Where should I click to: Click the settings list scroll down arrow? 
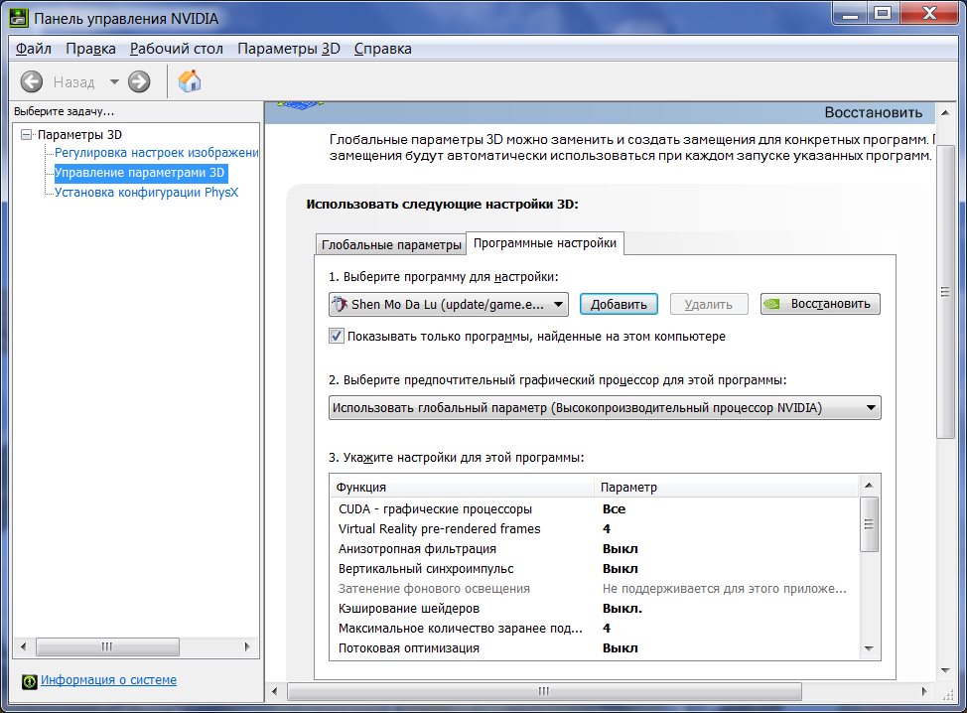869,647
